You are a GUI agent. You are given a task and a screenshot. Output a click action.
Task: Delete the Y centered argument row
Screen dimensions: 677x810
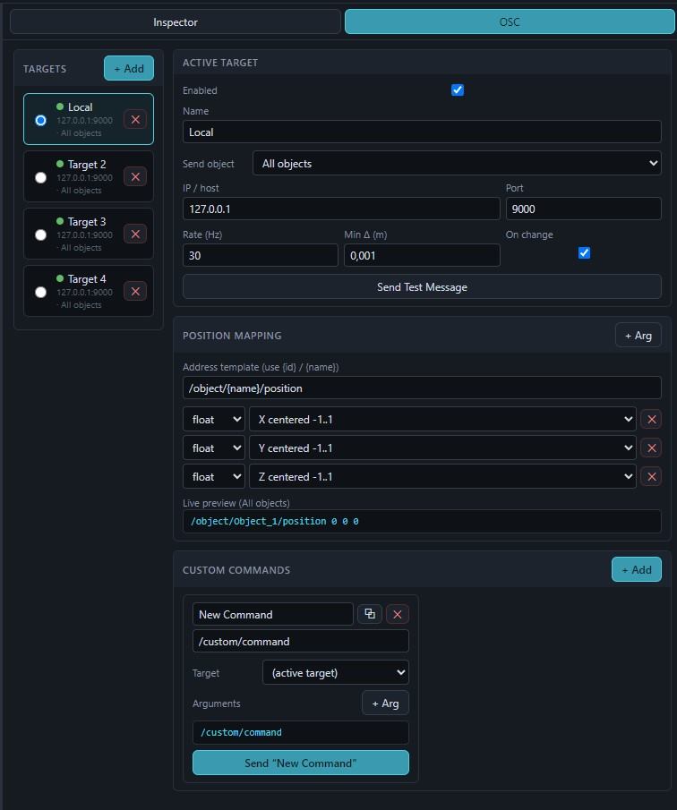tap(651, 448)
